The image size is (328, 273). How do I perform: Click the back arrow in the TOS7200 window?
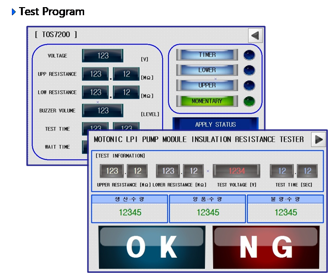[x=255, y=36]
